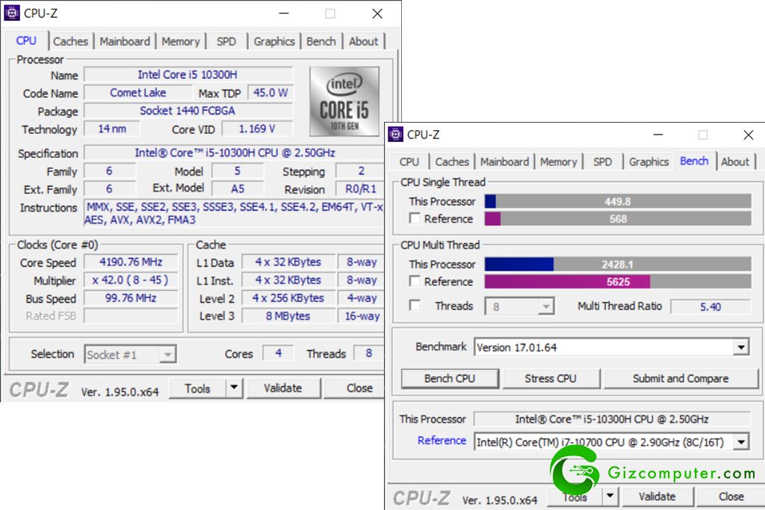The image size is (765, 510).
Task: Click the This Processor field in the Bench window
Action: (x=612, y=419)
